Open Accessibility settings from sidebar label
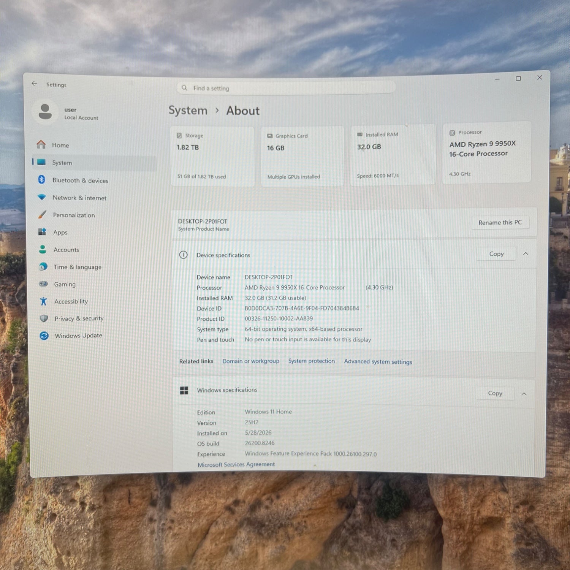The height and width of the screenshot is (570, 570). [x=71, y=301]
